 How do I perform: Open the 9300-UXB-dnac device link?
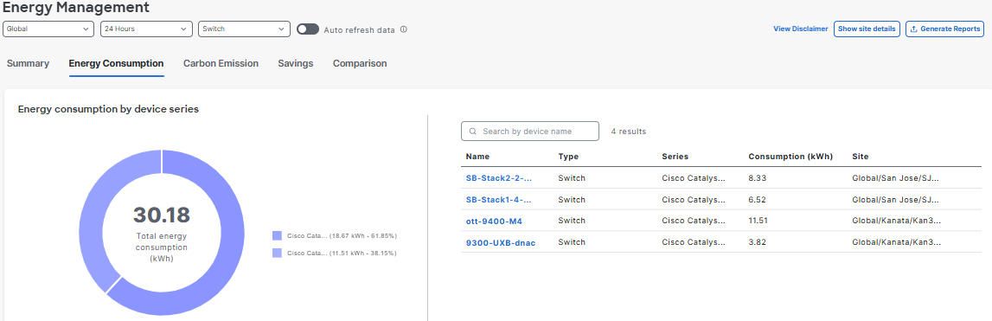click(x=501, y=242)
